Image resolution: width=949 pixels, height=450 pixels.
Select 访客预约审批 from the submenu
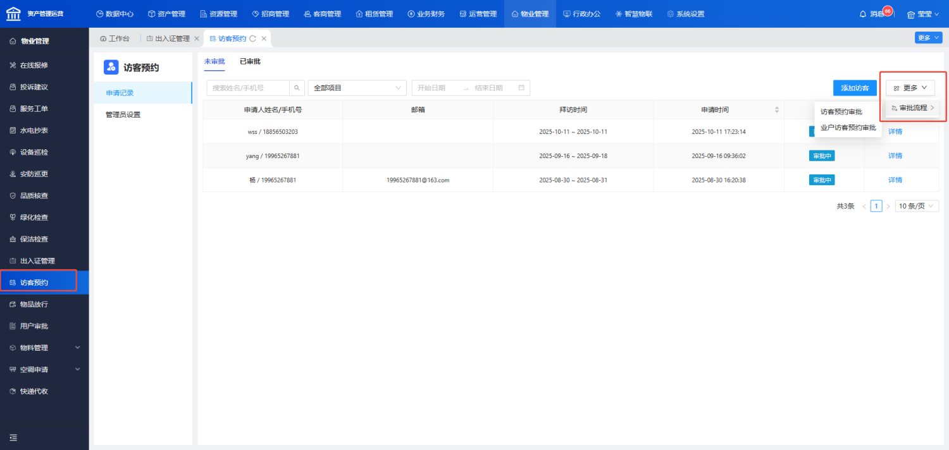(841, 112)
